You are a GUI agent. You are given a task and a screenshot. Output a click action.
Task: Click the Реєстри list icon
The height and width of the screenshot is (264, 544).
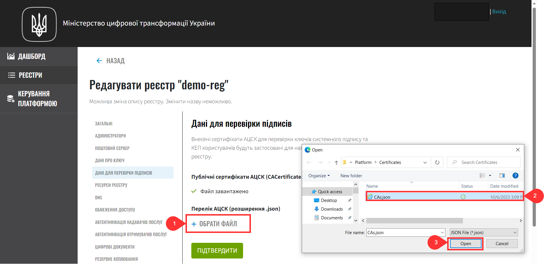(12, 75)
